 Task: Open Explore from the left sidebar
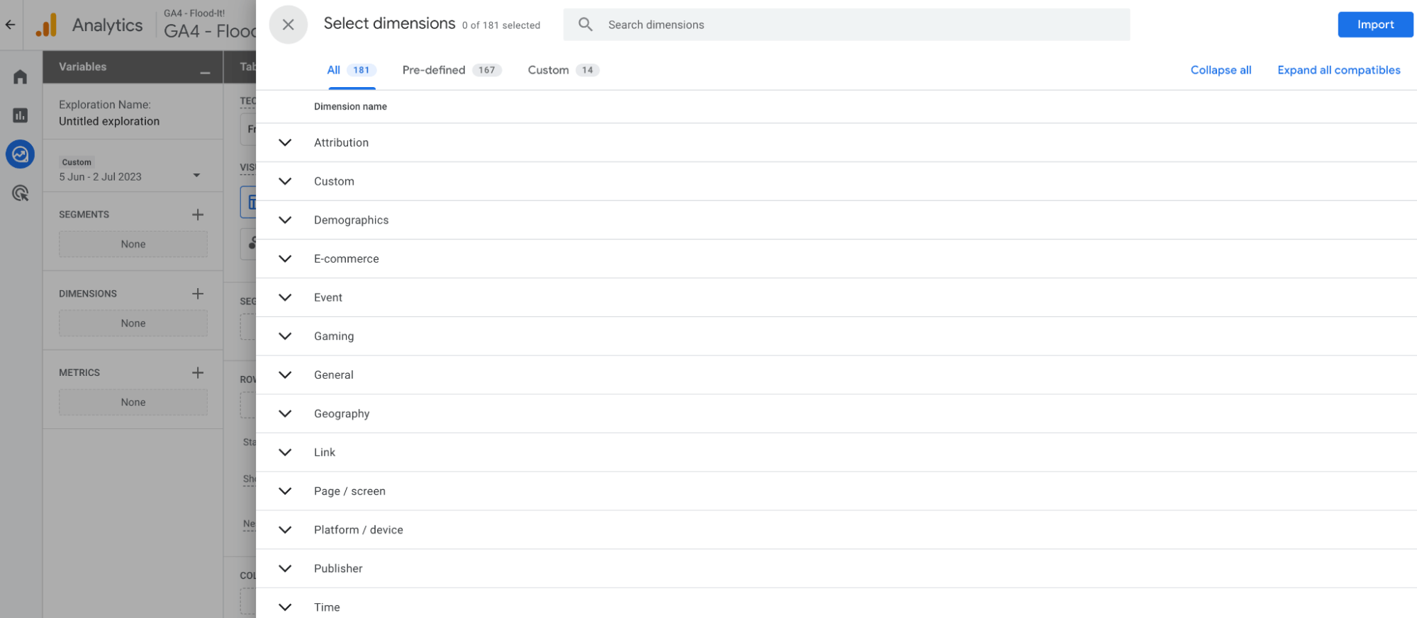click(20, 154)
